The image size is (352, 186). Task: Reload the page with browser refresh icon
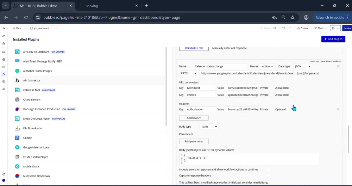pos(26,18)
